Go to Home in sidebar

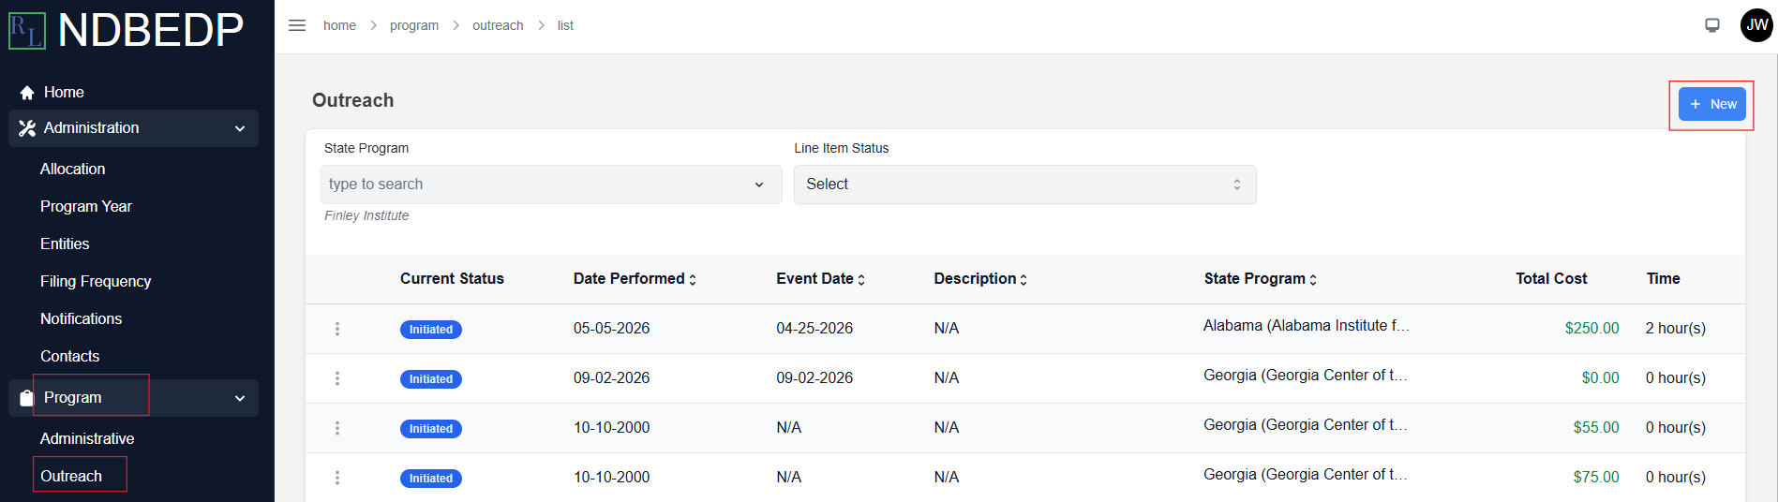click(x=64, y=93)
